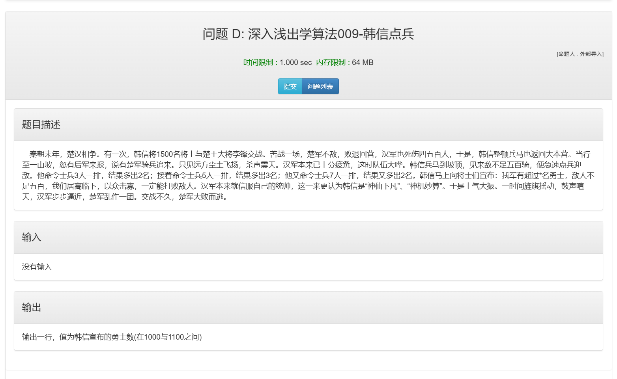
Task: Click the 输出 panel body area
Action: tap(308, 337)
